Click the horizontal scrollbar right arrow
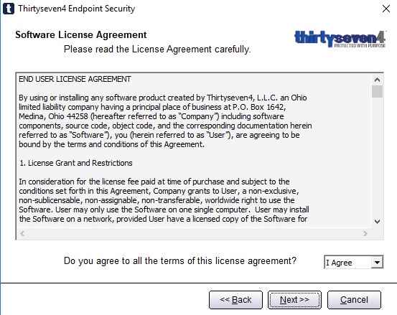397x315 pixels. 365,233
